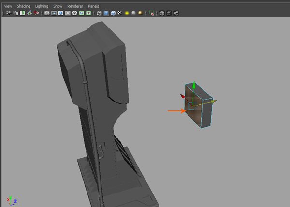Screen dimensions: 290x207
Task: Open Camera Attributes from the panel toolbar
Action: click(x=15, y=13)
